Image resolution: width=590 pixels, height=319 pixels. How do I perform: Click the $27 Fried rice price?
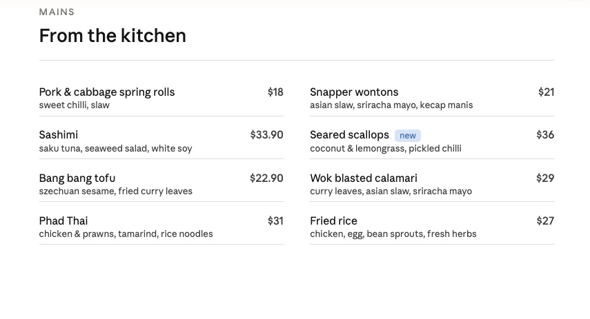(545, 221)
